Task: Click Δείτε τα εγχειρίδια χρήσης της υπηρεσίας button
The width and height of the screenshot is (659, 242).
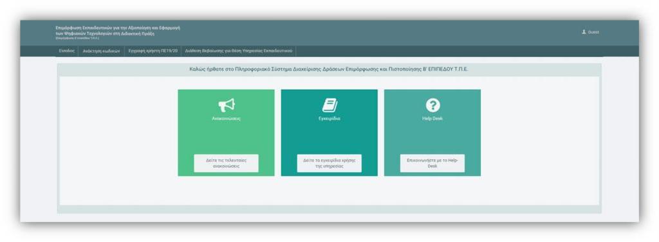Action: (329, 163)
